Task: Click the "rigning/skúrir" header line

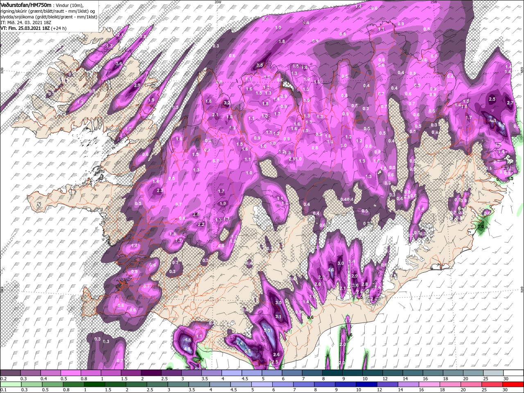Action: (48, 11)
